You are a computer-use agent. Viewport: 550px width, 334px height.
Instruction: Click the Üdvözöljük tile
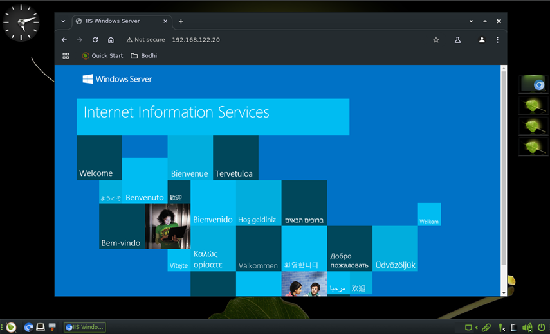pos(395,249)
